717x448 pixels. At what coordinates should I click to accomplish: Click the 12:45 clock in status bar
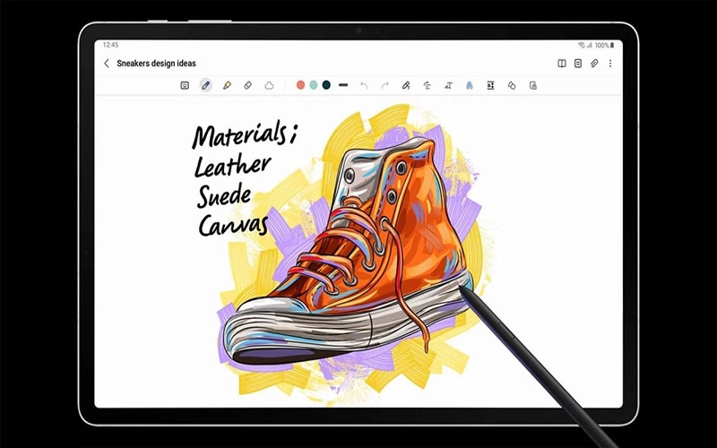(110, 45)
